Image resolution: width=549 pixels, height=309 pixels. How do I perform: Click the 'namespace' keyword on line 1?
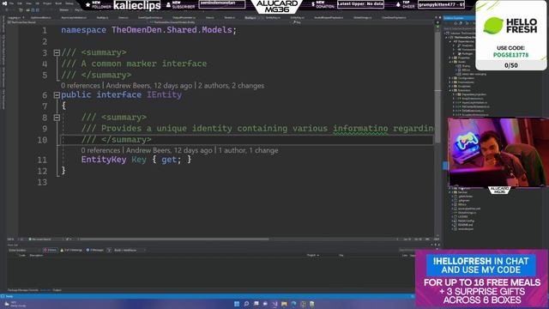coord(84,30)
